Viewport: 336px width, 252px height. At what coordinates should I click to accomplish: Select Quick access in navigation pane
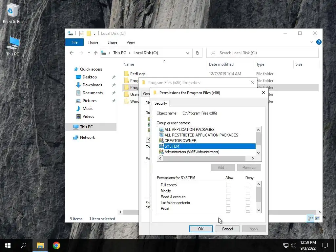click(91, 69)
